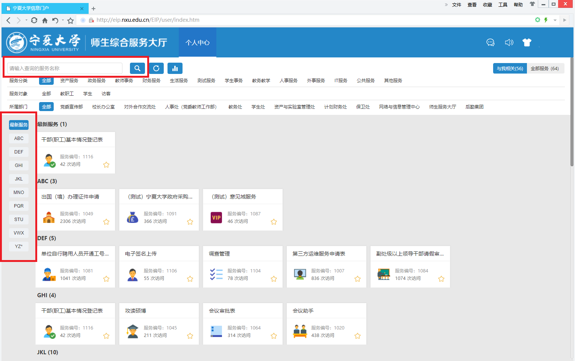Image resolution: width=575 pixels, height=361 pixels.
Task: Jump to the MNO index section
Action: click(19, 193)
